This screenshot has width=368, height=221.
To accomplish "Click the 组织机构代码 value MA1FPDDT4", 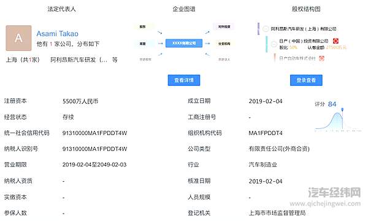I will click(x=266, y=133).
